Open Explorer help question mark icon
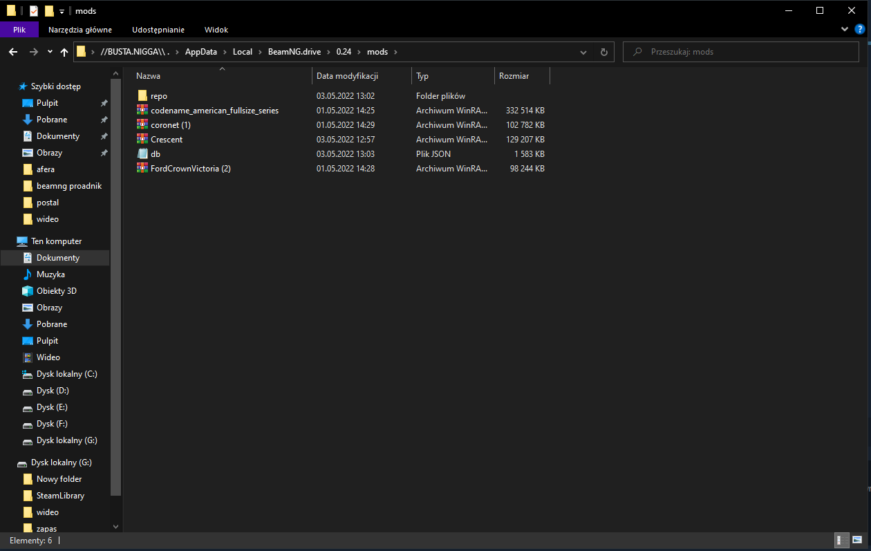The height and width of the screenshot is (551, 871). click(x=859, y=30)
